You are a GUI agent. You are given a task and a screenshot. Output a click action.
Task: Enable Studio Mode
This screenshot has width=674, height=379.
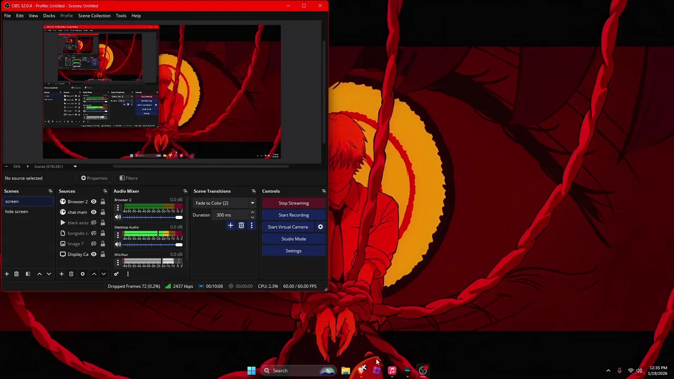coord(293,239)
